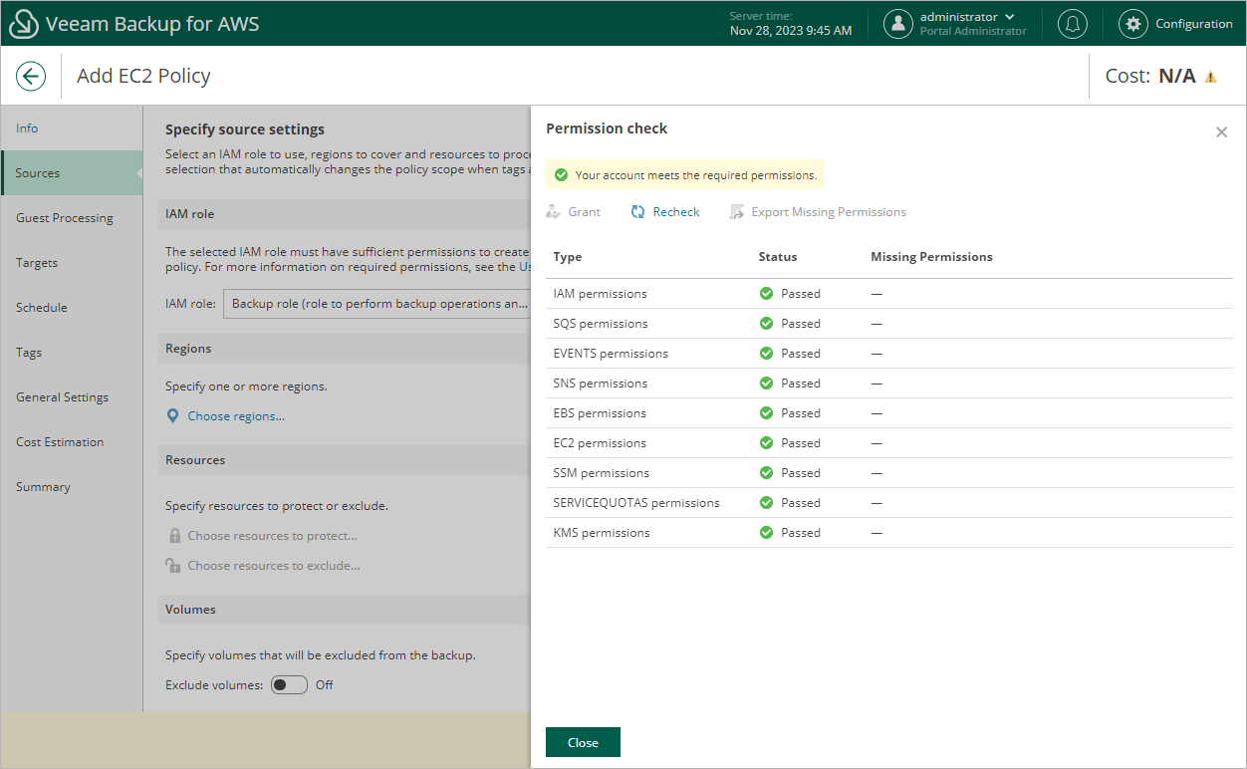Image resolution: width=1247 pixels, height=769 pixels.
Task: Click the administrator user avatar icon
Action: (x=898, y=24)
